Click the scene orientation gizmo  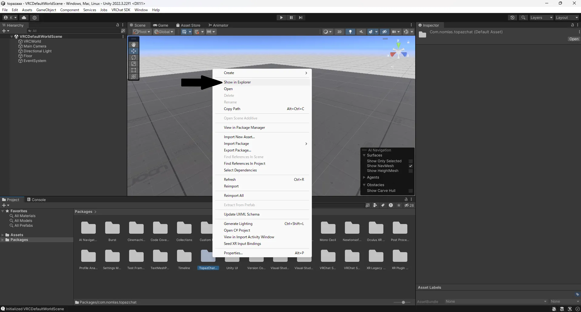(398, 51)
